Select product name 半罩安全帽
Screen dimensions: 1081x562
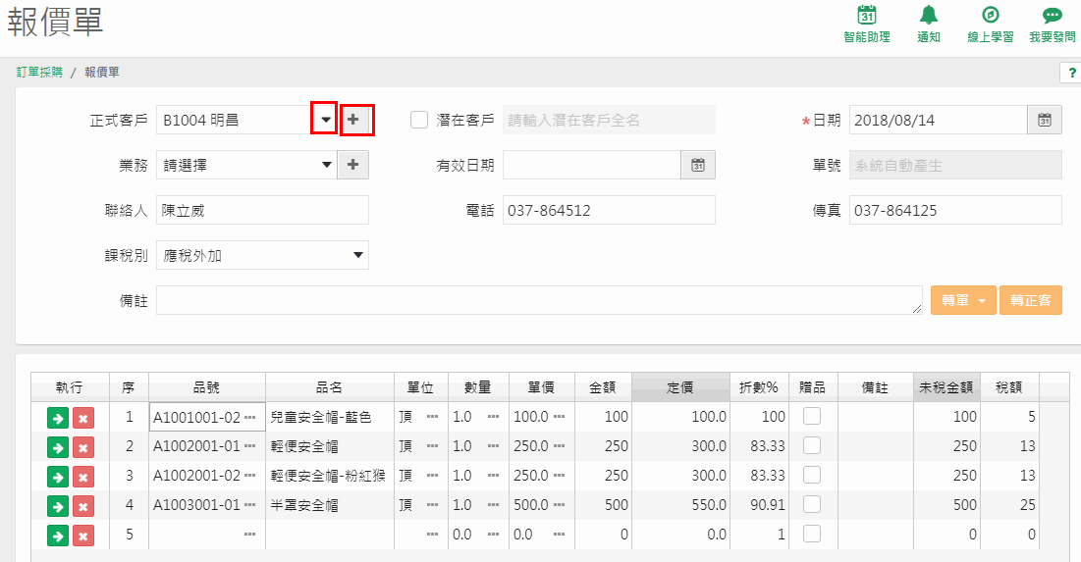pos(304,505)
